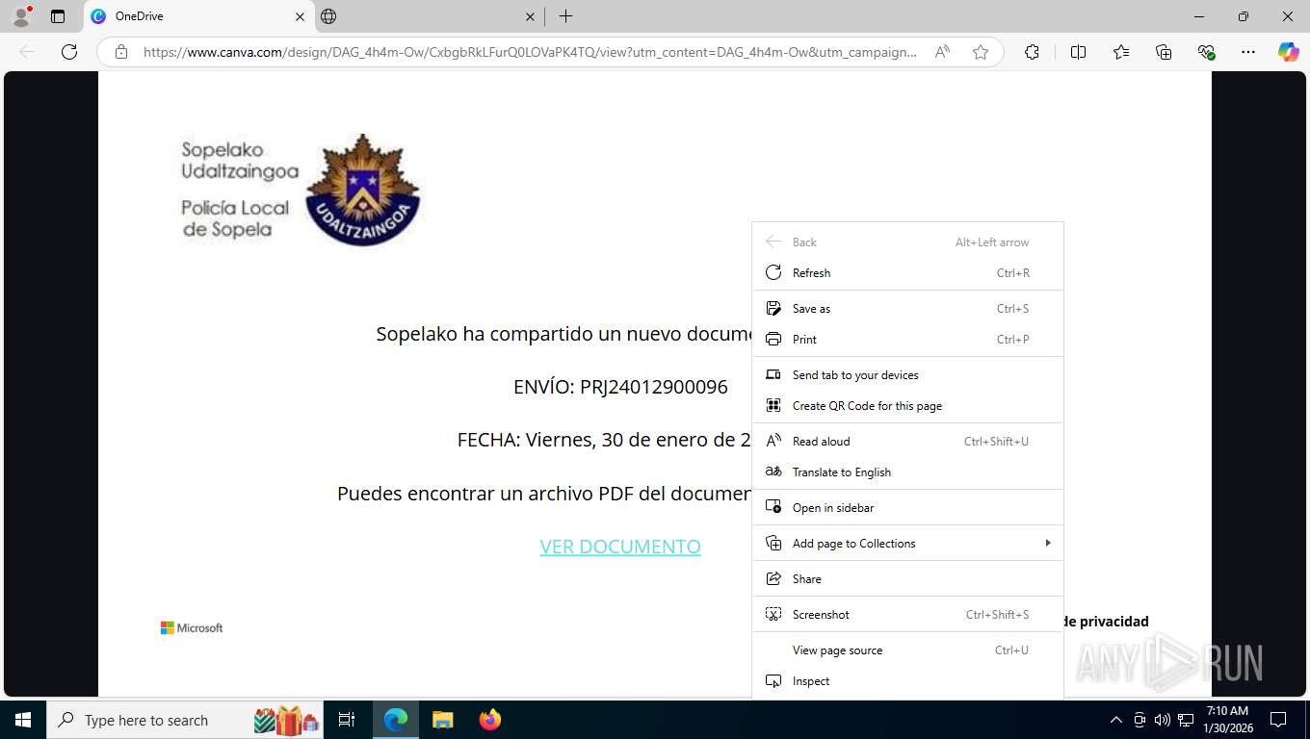1310x739 pixels.
Task: View site information via the lock icon
Action: pyautogui.click(x=121, y=52)
